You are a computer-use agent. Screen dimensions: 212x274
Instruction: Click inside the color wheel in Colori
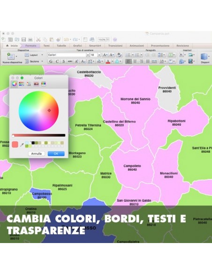pos(38,111)
